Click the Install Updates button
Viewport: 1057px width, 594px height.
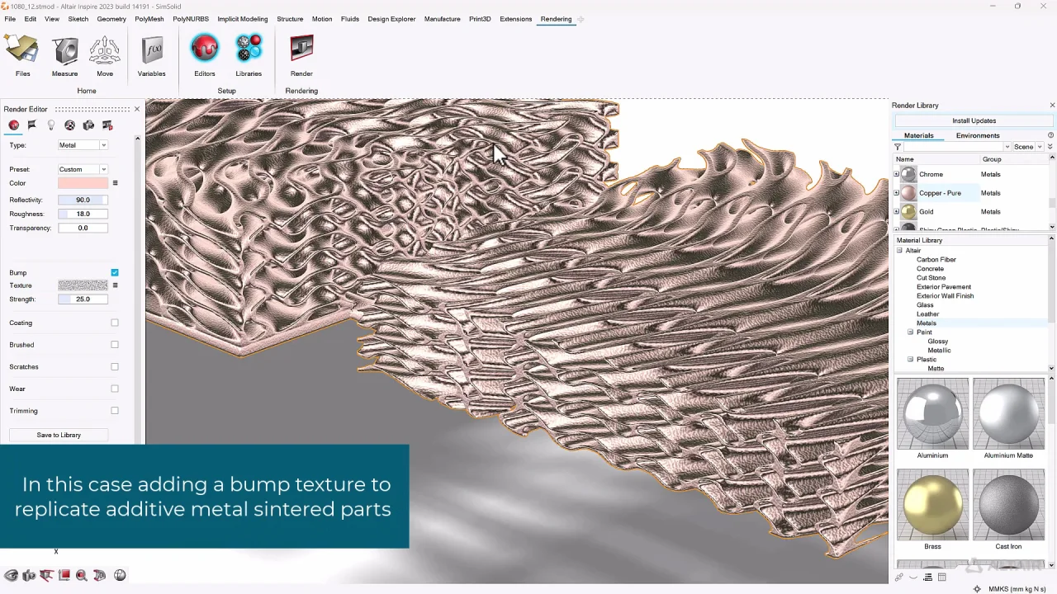pyautogui.click(x=974, y=120)
